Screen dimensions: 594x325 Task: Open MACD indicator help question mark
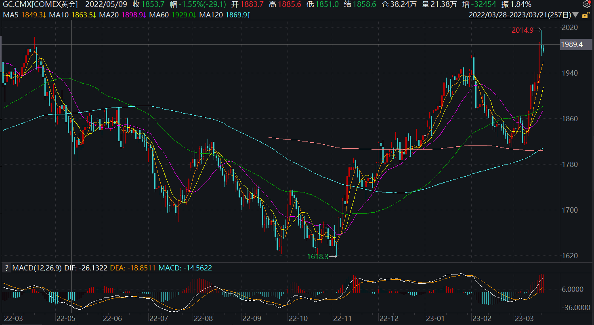point(6,268)
